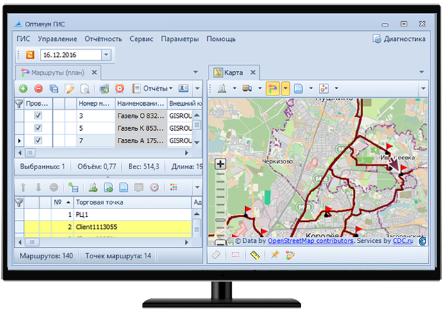Screen dimensions: 444x311
Task: Click the red alarm clock icon
Action: tap(119, 88)
